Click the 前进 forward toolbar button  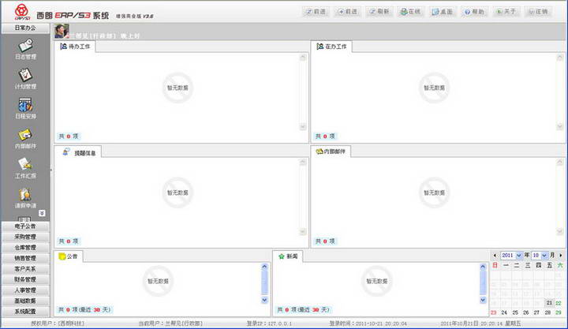(347, 12)
